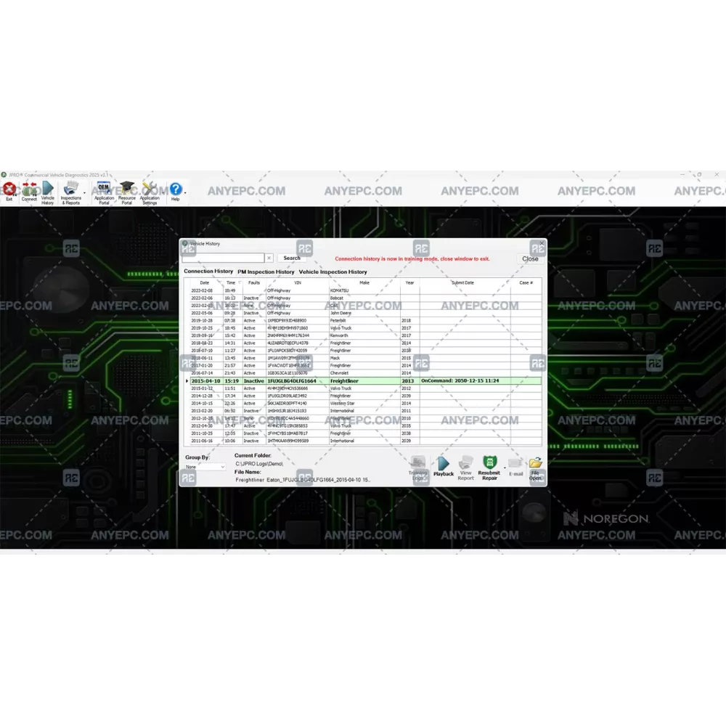Viewport: 726px width, 726px height.
Task: Click the Connect toolbar icon
Action: click(29, 191)
